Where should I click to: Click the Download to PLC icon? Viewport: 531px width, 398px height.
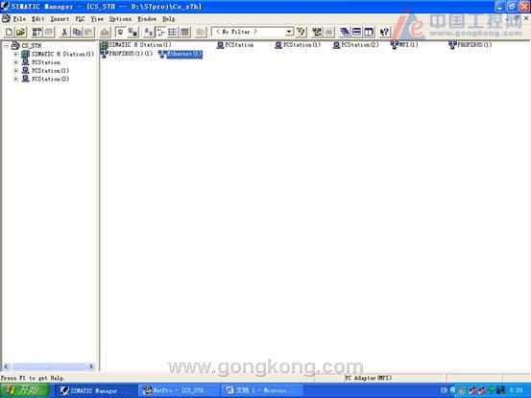click(x=105, y=32)
